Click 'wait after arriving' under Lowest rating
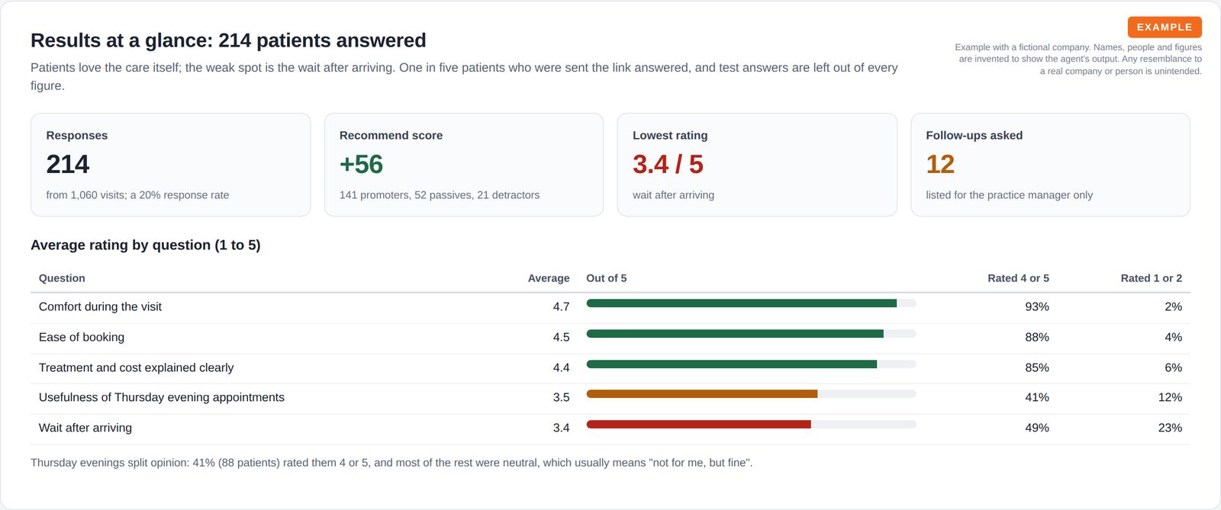This screenshot has width=1221, height=510. click(673, 195)
